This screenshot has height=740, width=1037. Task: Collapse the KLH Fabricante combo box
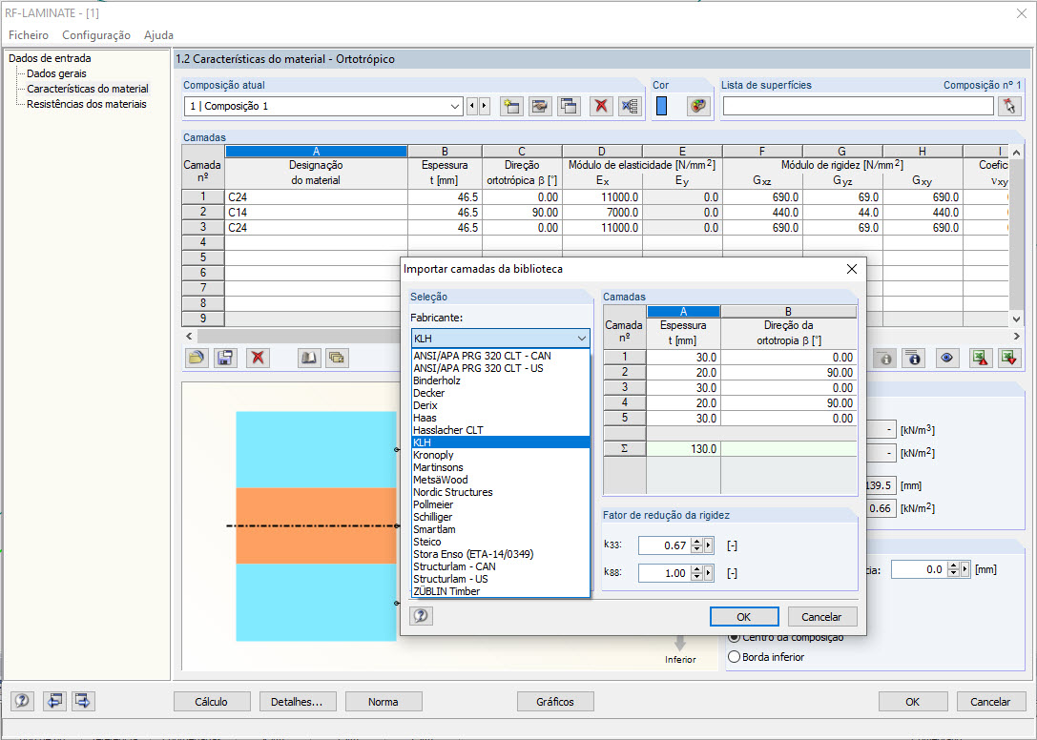click(x=582, y=339)
